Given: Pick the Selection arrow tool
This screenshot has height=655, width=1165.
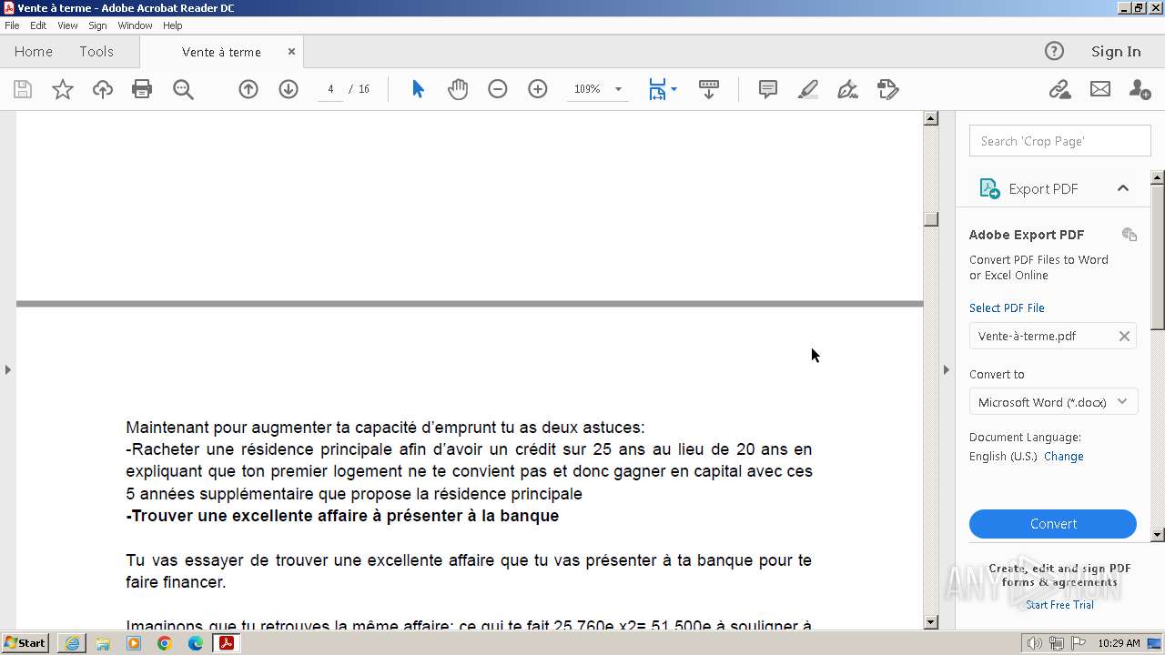Looking at the screenshot, I should coord(418,89).
